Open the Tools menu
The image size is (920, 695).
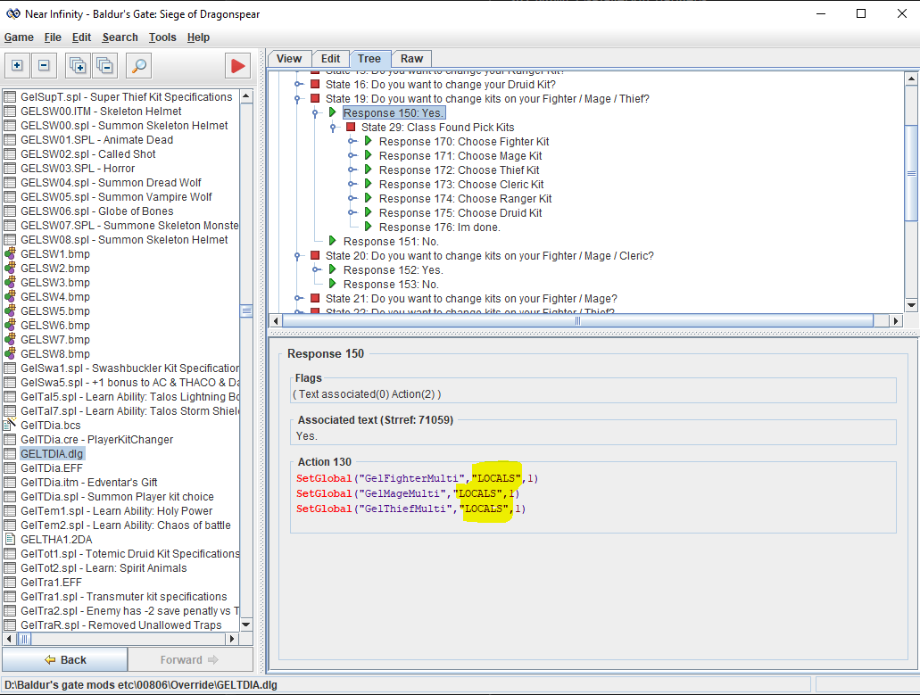tap(162, 37)
